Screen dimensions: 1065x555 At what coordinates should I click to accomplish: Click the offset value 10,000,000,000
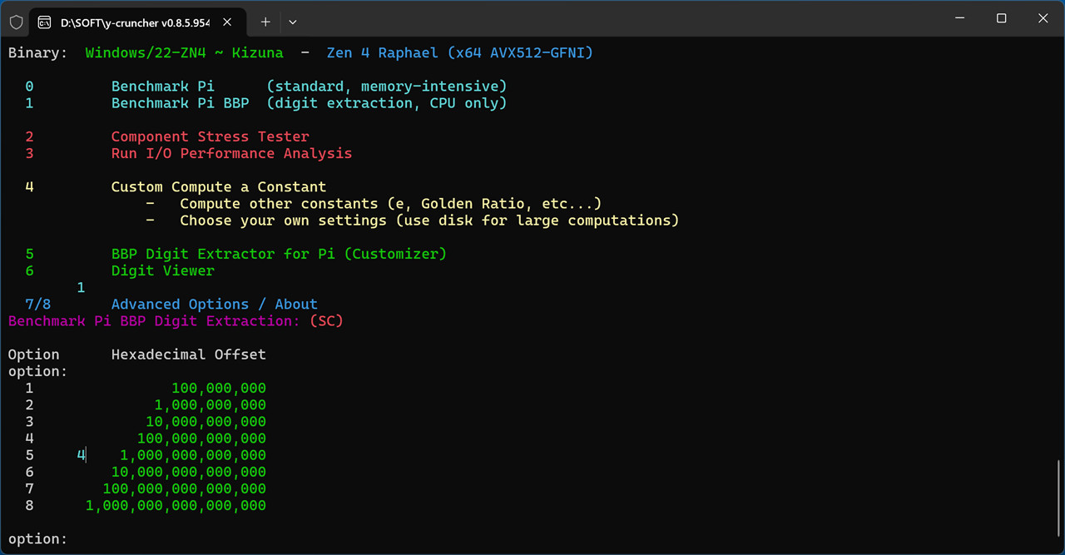[206, 422]
